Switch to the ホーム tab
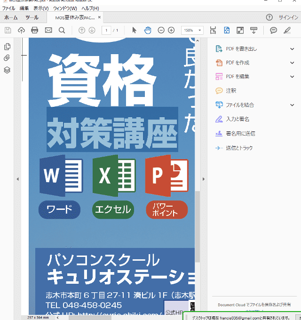Screen dimensions: 301x320 [11, 17]
